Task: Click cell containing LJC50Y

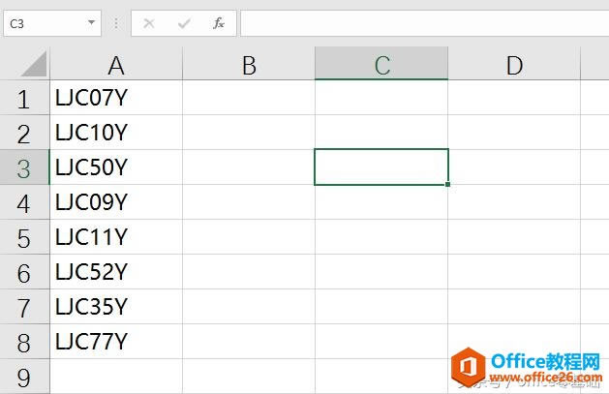Action: (116, 167)
